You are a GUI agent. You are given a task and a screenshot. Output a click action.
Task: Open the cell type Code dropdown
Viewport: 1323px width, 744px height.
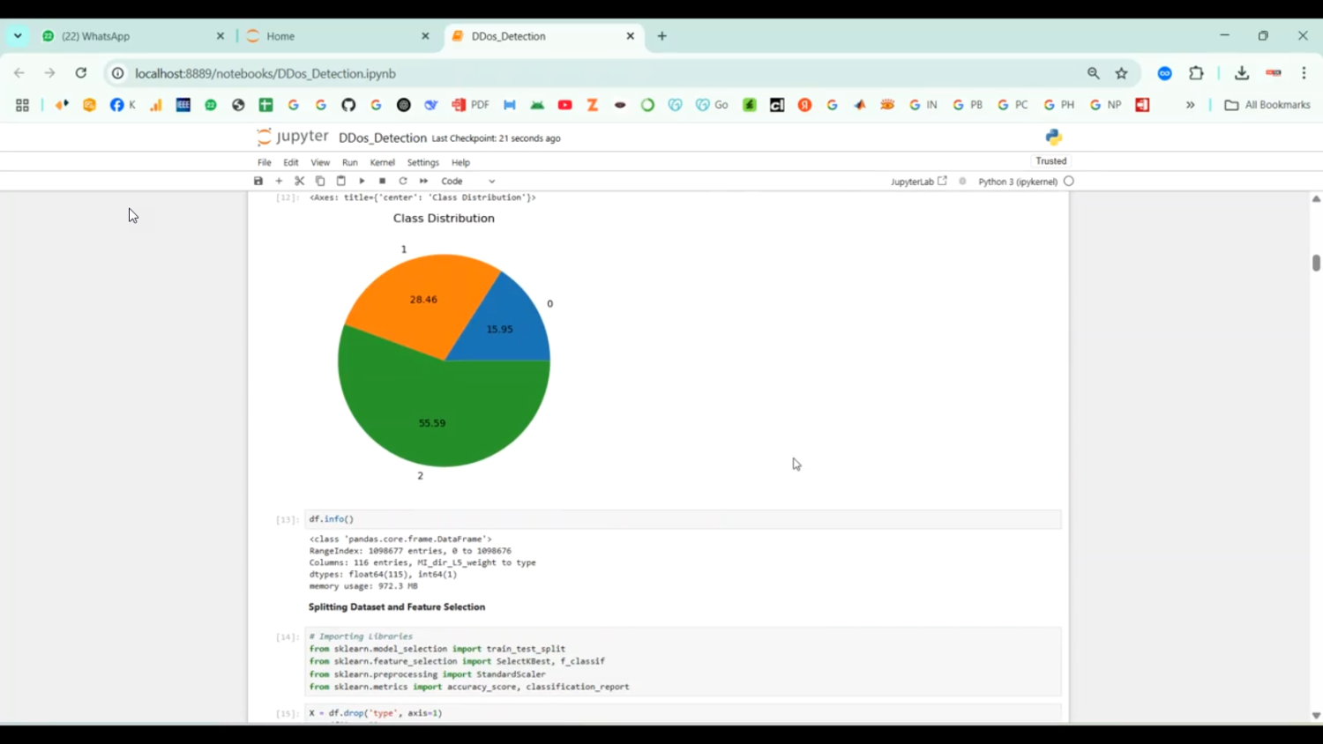point(468,182)
